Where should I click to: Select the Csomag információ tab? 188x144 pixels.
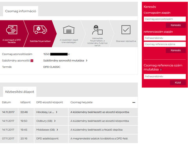(20, 11)
